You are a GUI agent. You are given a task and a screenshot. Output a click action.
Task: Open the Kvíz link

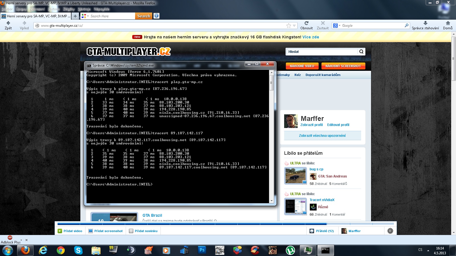point(298,75)
